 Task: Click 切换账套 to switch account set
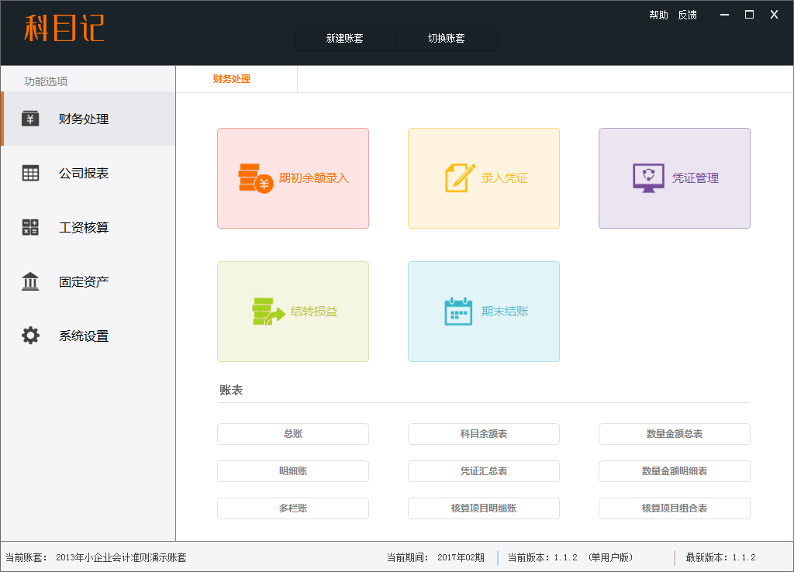click(x=447, y=37)
